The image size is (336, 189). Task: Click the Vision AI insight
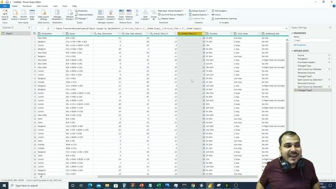(x=216, y=15)
